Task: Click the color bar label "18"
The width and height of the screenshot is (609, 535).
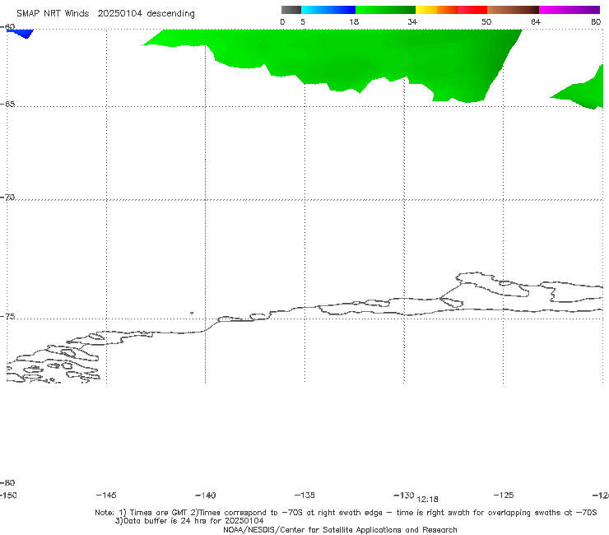Action: coord(354,21)
